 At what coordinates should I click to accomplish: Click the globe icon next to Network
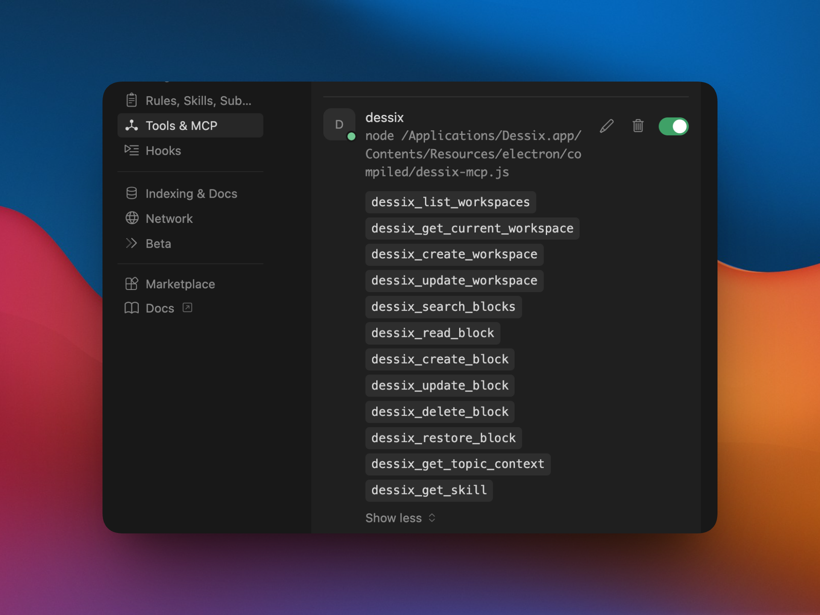pyautogui.click(x=132, y=218)
